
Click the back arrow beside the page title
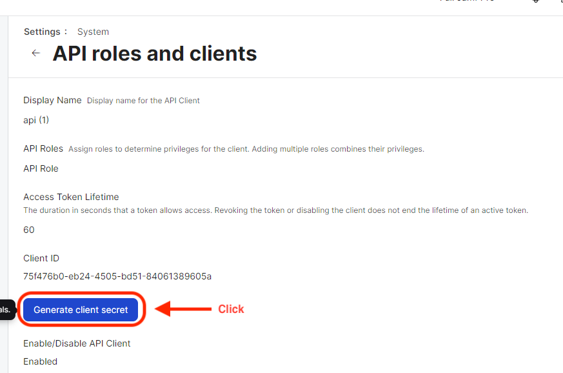click(35, 53)
